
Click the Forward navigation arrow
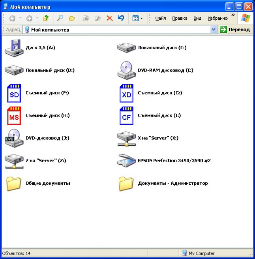point(29,18)
